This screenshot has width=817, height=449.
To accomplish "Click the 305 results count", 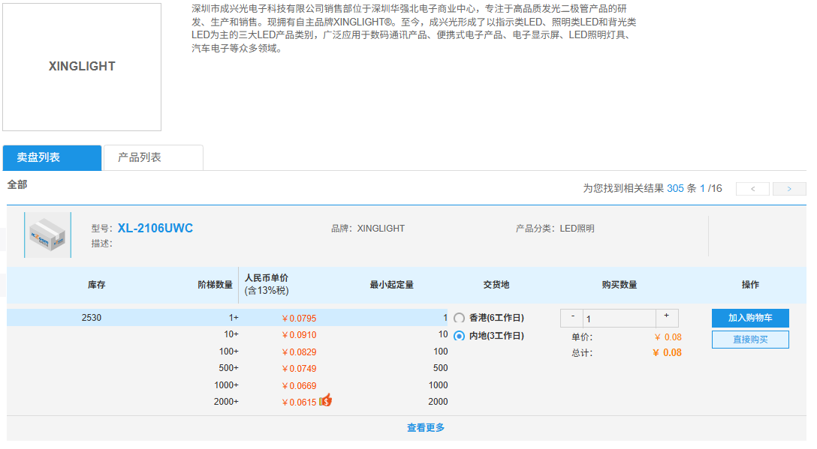I will (675, 188).
